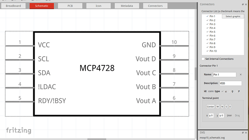Switch to the Metadata tab

click(x=127, y=6)
